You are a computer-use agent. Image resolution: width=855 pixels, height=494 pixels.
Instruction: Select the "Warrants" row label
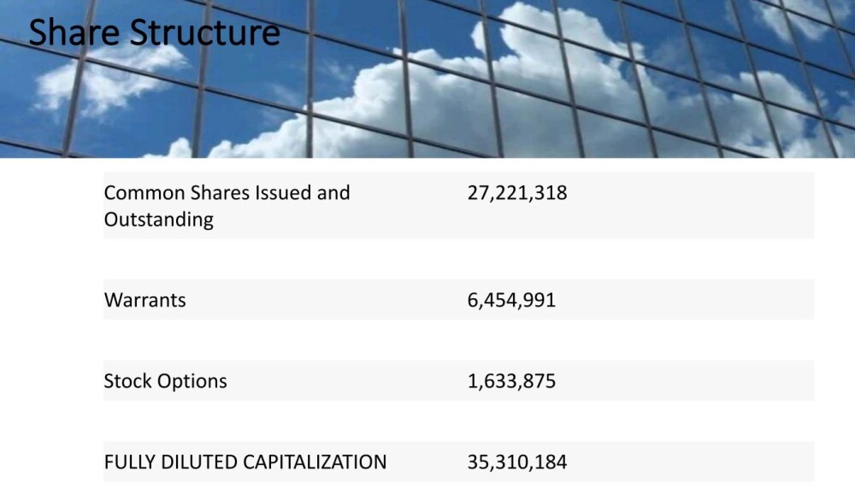click(144, 300)
